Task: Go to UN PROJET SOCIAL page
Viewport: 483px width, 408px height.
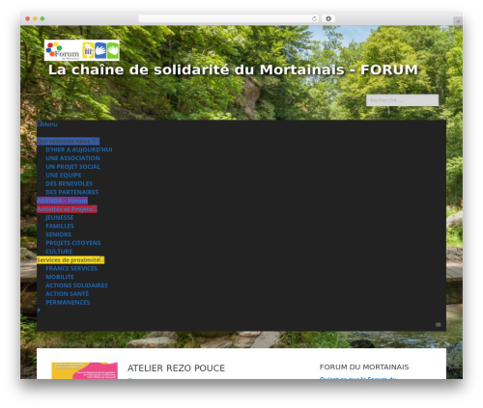Action: (x=73, y=167)
